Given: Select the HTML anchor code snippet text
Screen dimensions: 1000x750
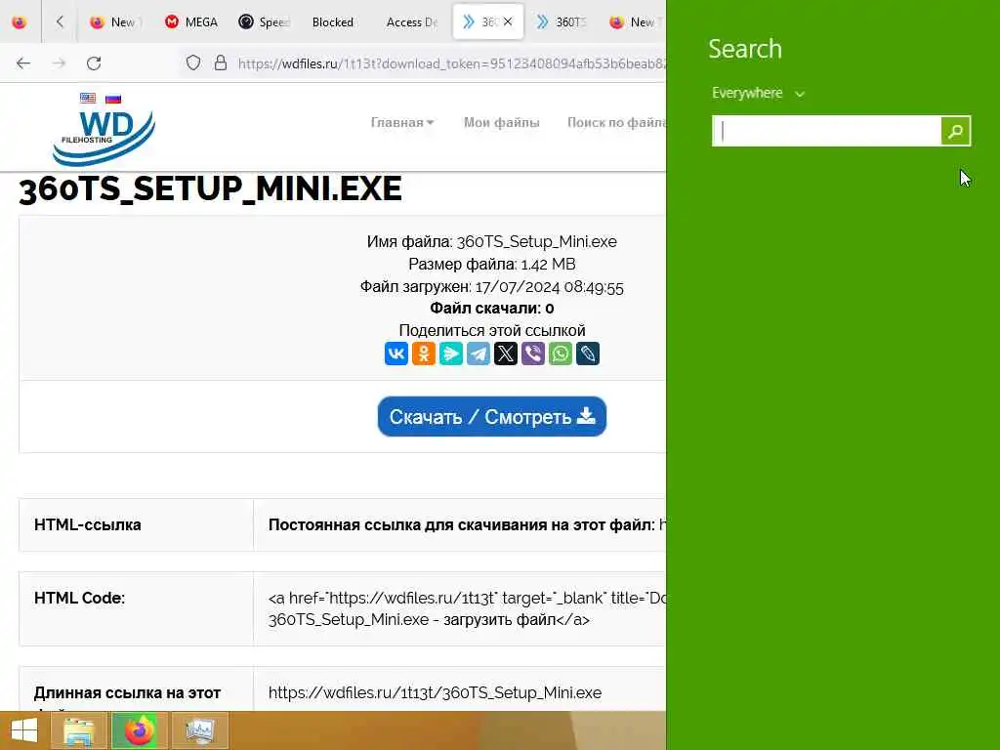Looking at the screenshot, I should [x=467, y=609].
